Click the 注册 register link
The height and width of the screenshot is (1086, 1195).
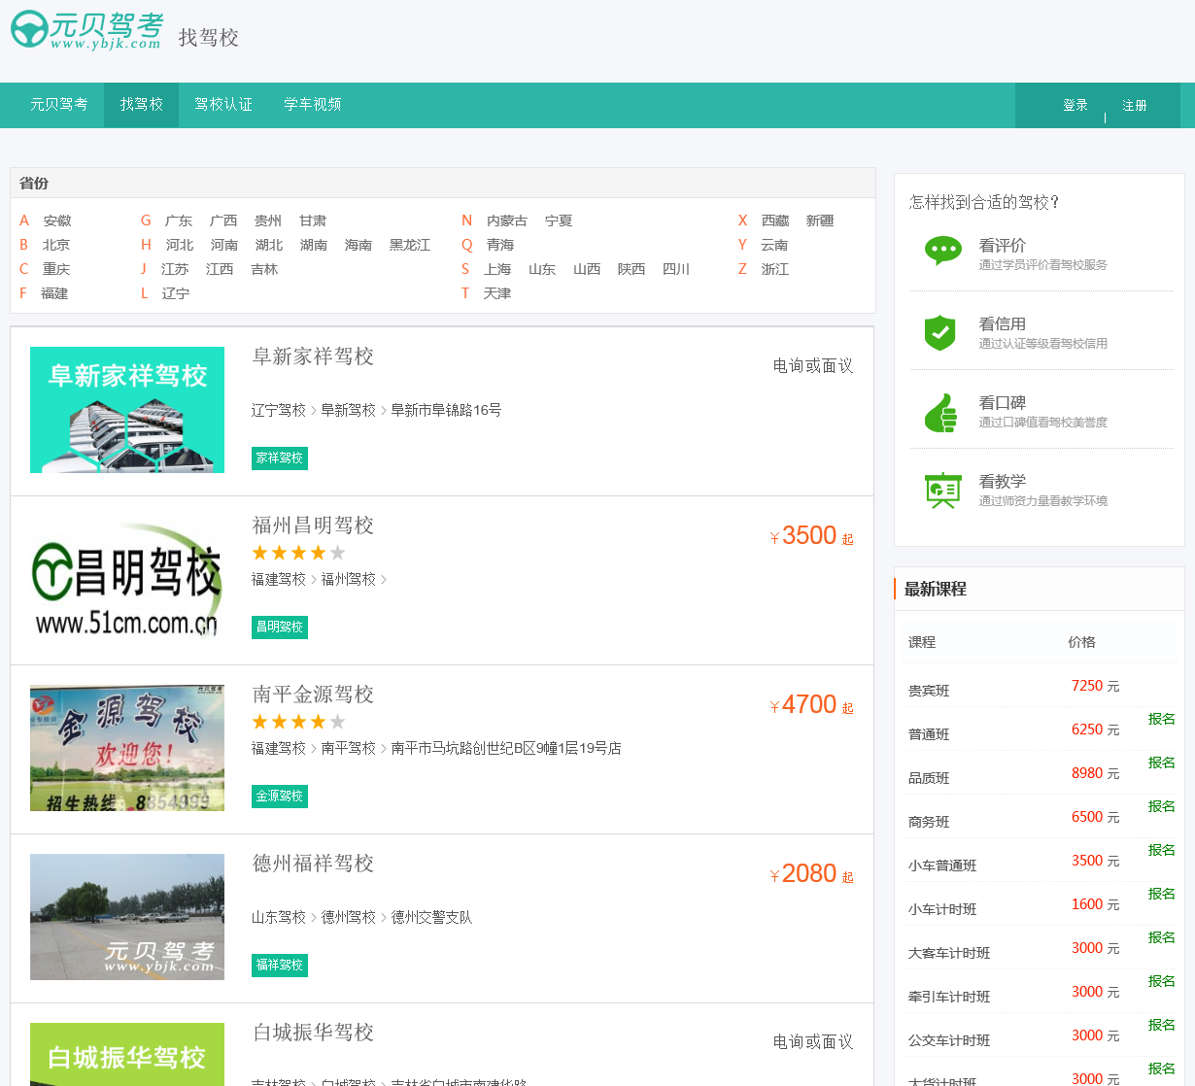point(1135,105)
